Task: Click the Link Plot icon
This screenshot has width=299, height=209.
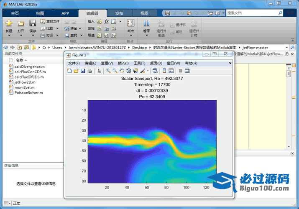Action: 155,71
